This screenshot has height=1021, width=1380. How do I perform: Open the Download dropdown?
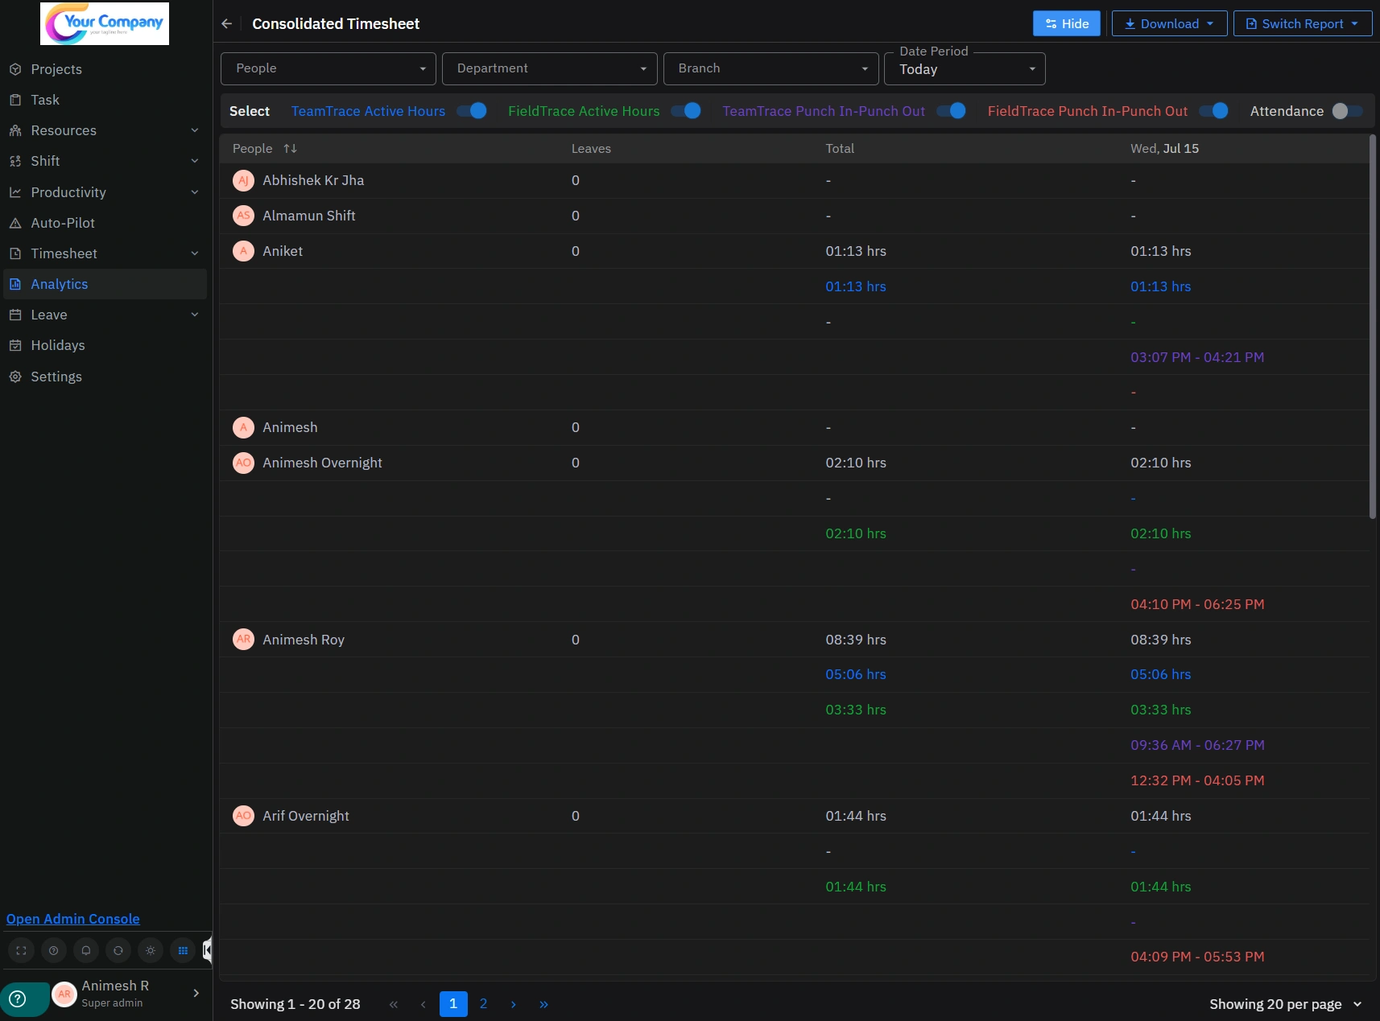1169,23
